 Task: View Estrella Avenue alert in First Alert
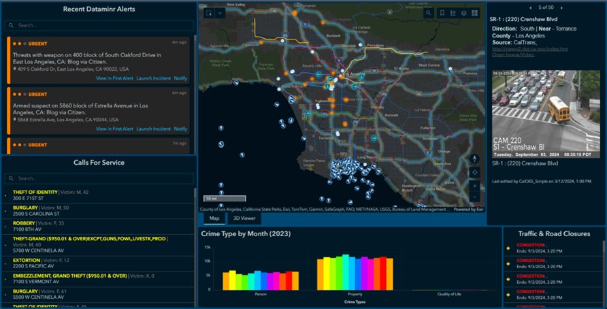114,129
